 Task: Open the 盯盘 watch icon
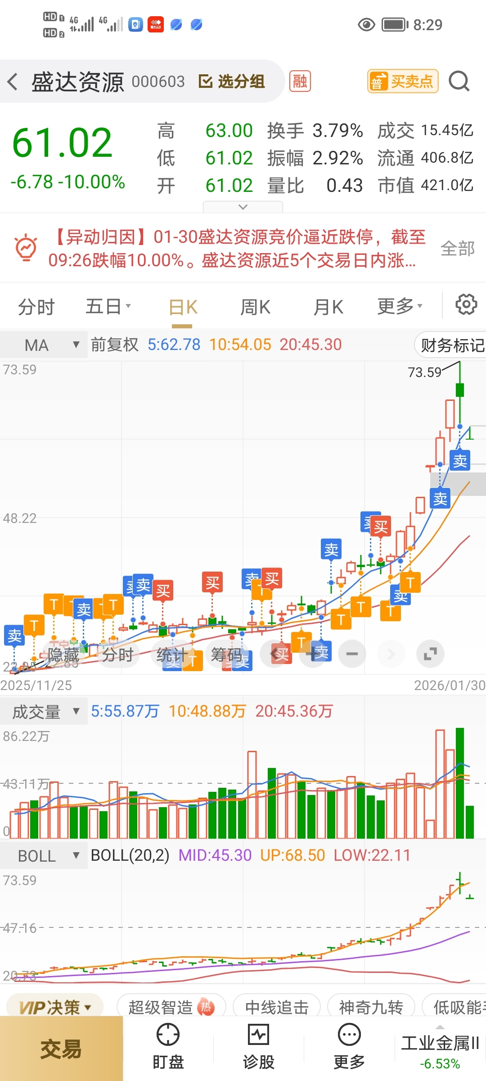[x=168, y=1047]
